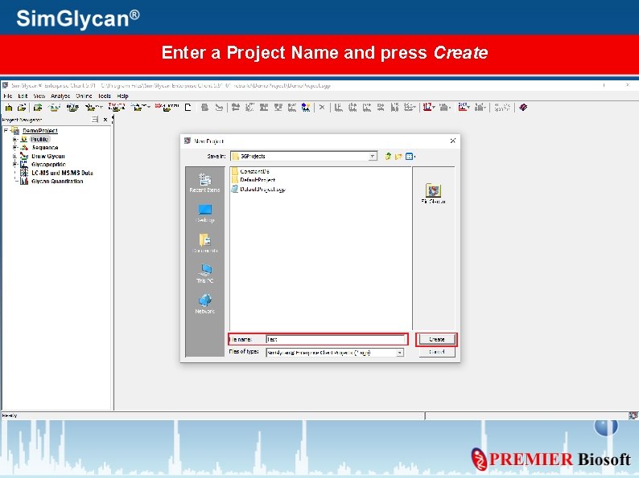The image size is (639, 478).
Task: Select DemoProject root in Project Navigator
Action: [x=40, y=131]
